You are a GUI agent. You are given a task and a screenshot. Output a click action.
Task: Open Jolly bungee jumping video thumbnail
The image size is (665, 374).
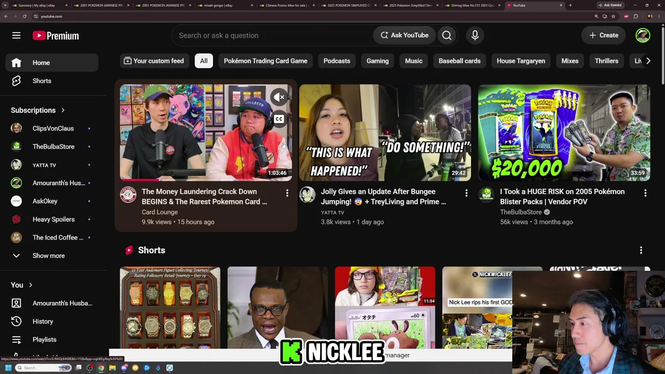tap(385, 133)
